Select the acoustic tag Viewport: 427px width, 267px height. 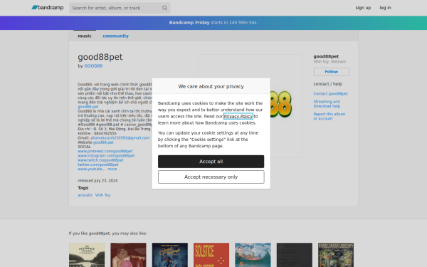pos(85,195)
